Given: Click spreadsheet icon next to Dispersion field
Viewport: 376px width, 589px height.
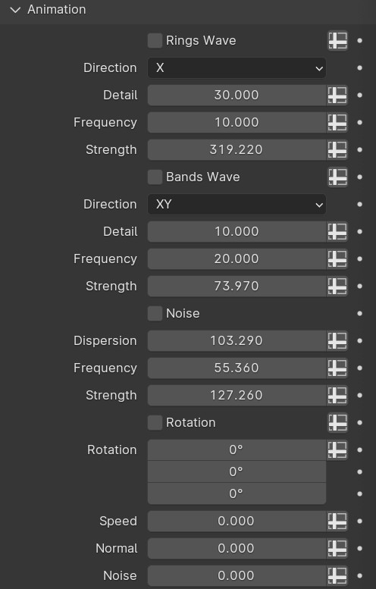Looking at the screenshot, I should click(337, 340).
